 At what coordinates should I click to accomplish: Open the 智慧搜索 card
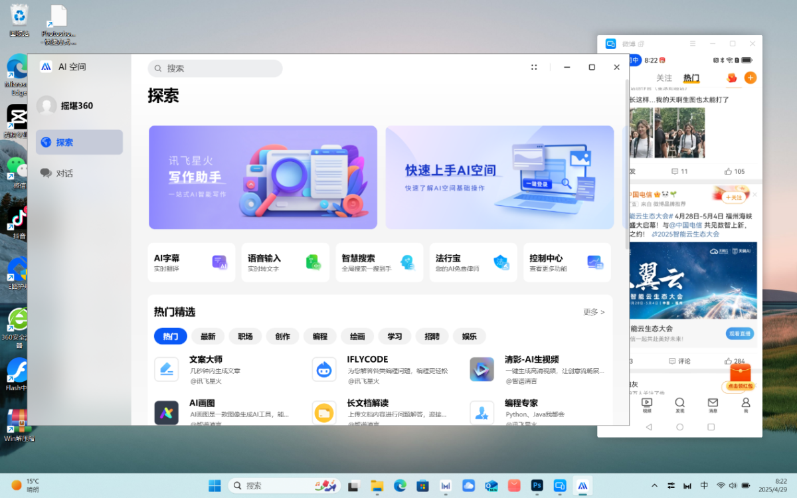pyautogui.click(x=379, y=262)
